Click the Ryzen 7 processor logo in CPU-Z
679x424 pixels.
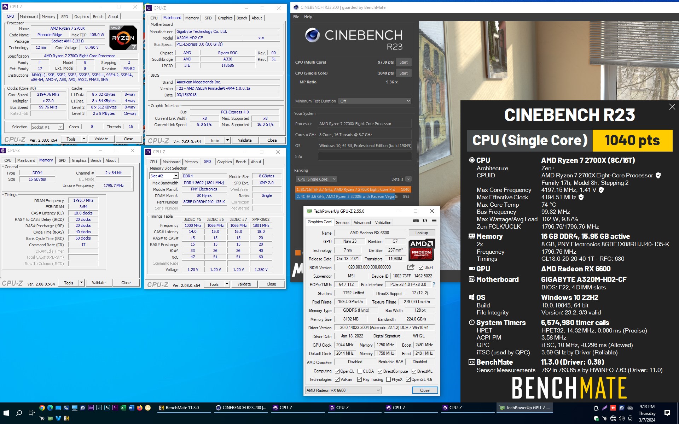tap(123, 37)
